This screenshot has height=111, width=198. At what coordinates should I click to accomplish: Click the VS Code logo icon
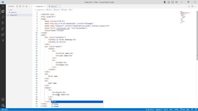(x=2, y=2)
